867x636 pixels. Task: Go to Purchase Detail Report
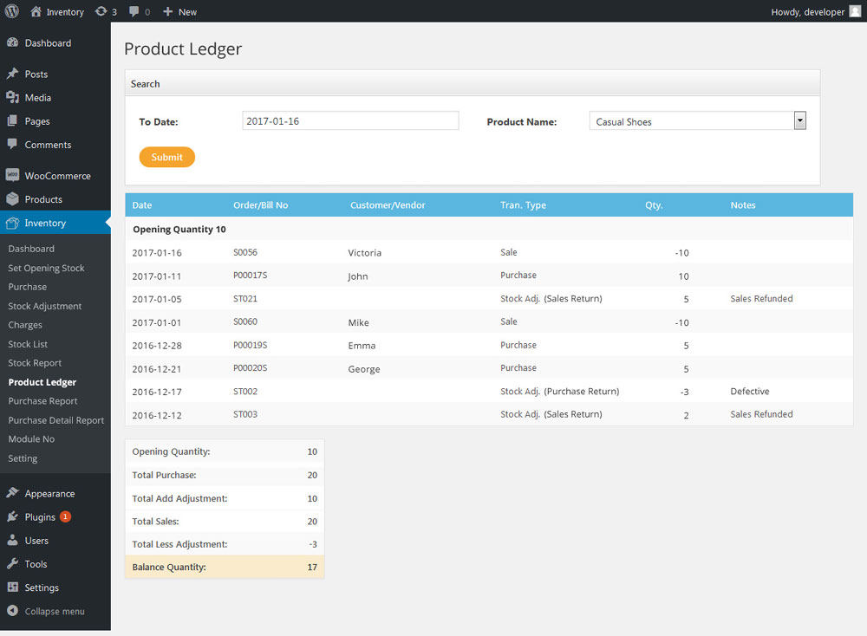[55, 420]
